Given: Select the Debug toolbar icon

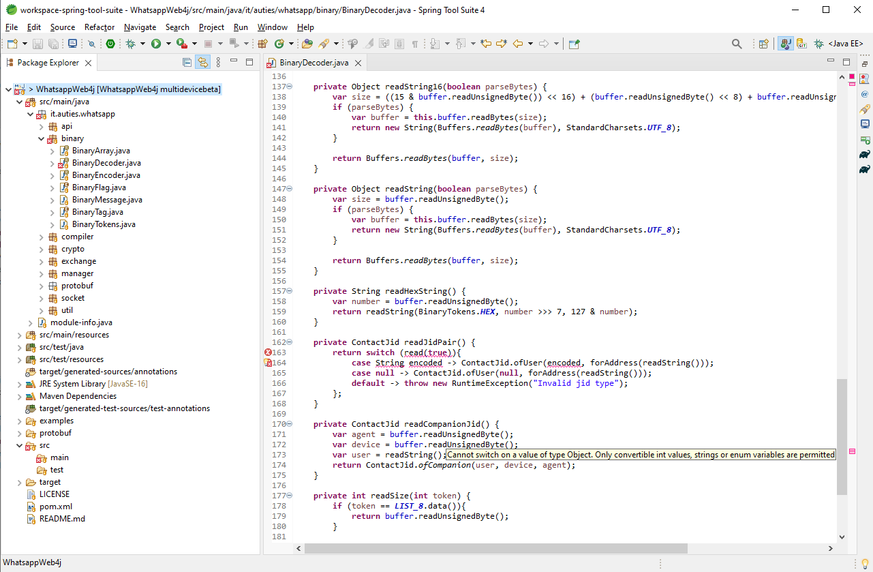Looking at the screenshot, I should (131, 43).
